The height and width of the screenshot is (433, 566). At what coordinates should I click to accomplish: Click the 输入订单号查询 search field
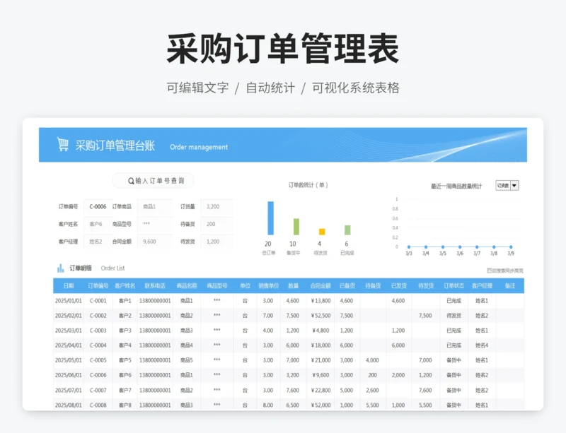(x=153, y=181)
